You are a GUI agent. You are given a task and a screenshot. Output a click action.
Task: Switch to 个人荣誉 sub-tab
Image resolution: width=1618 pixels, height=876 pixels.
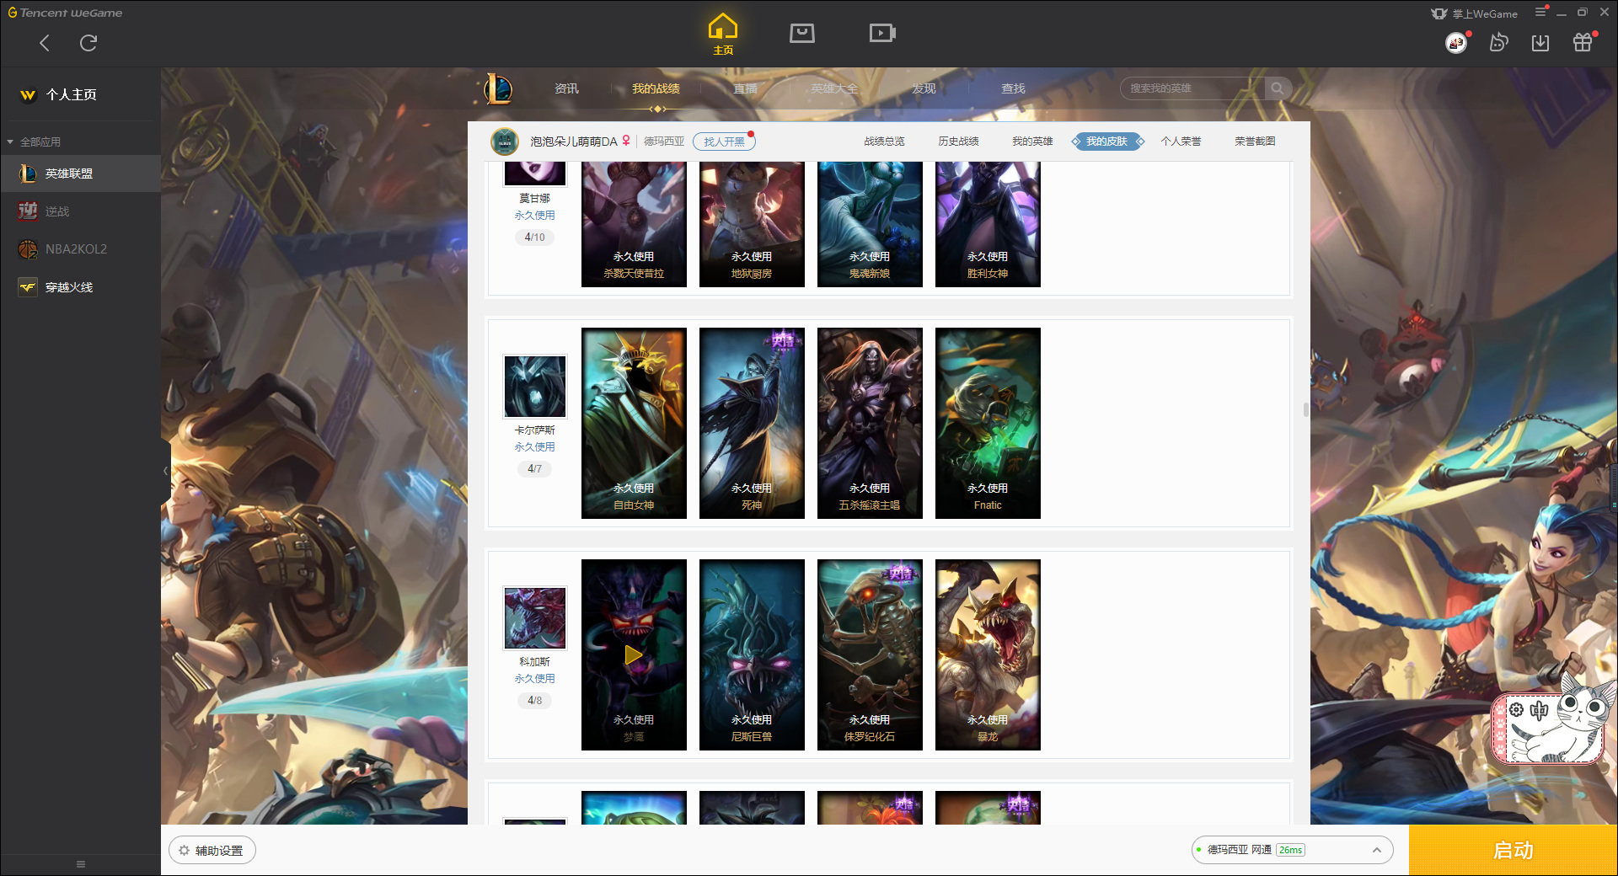[x=1181, y=142]
